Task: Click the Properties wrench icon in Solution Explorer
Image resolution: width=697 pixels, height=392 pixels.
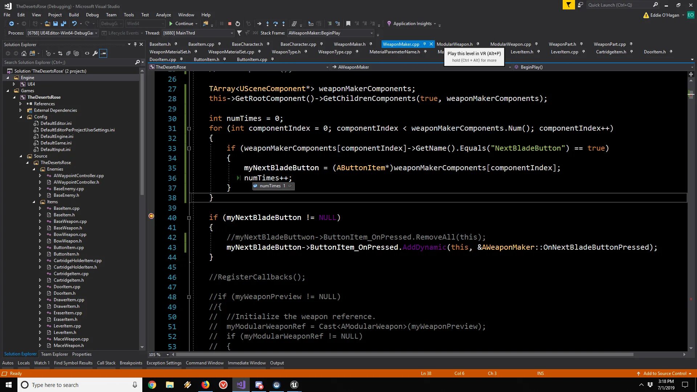Action: 95,53
